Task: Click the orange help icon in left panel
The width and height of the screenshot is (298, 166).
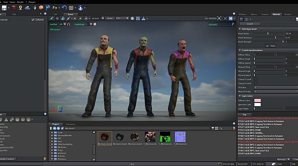Action: click(45, 159)
